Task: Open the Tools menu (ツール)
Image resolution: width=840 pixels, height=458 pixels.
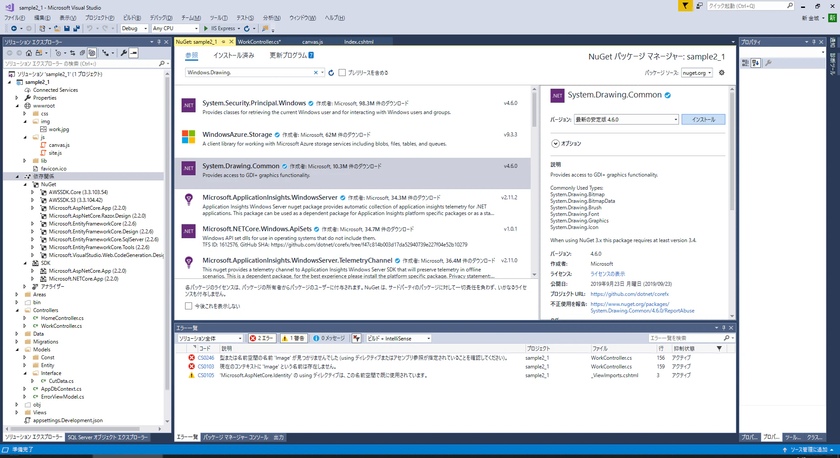Action: (218, 18)
